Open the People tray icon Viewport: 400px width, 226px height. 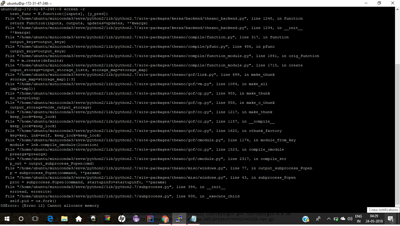(318, 219)
